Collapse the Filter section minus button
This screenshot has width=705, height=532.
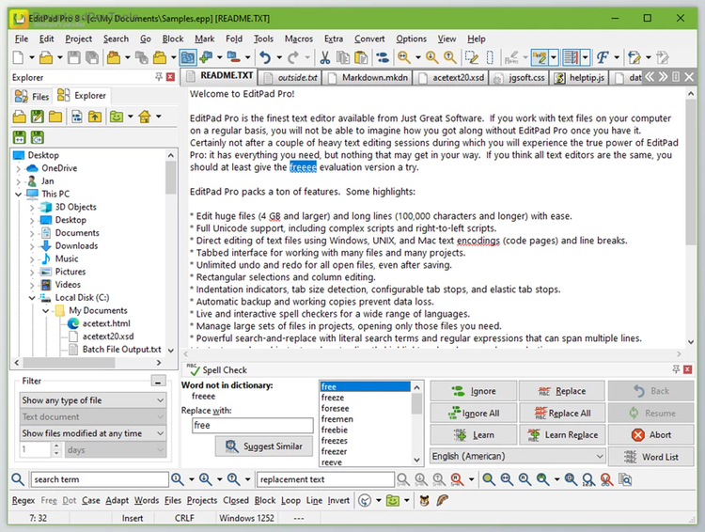click(x=158, y=382)
